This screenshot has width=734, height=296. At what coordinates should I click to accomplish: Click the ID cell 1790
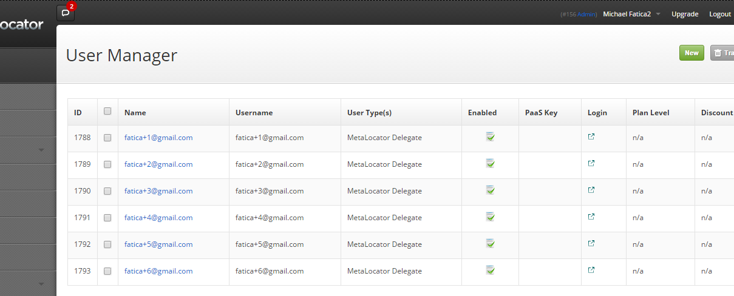[x=83, y=191]
